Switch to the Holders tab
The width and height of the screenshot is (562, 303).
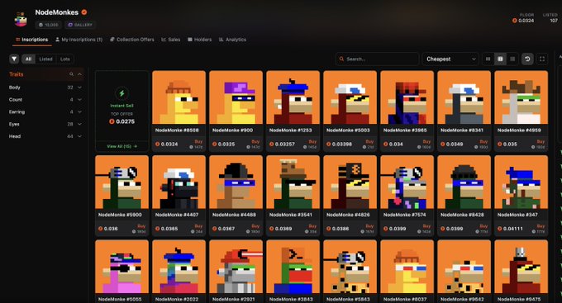point(200,40)
